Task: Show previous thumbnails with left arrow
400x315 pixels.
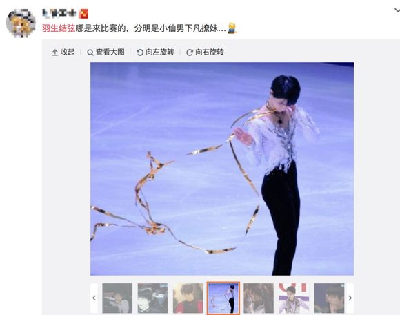Action: (x=94, y=298)
